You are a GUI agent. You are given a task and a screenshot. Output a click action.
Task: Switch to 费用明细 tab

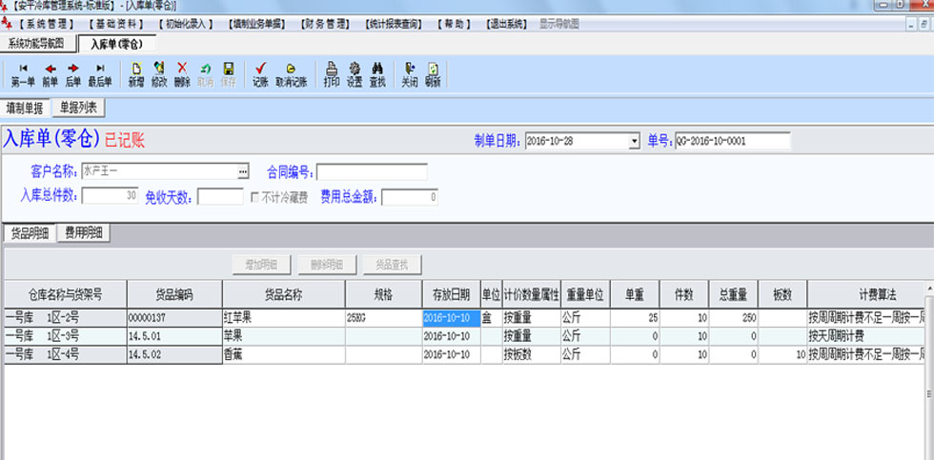[84, 233]
